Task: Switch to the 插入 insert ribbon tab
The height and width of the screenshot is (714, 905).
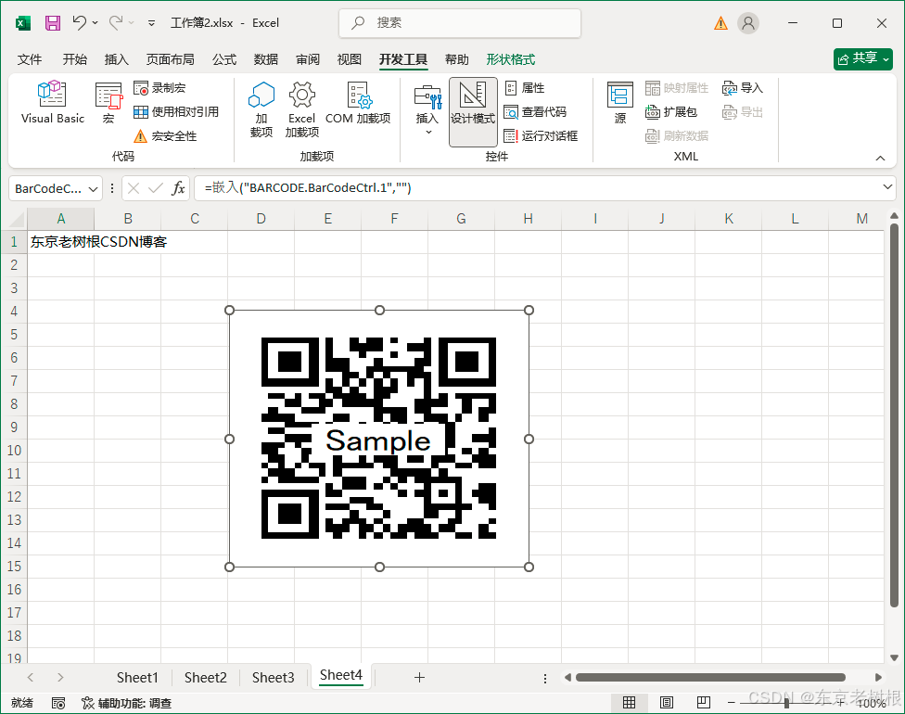Action: point(116,59)
